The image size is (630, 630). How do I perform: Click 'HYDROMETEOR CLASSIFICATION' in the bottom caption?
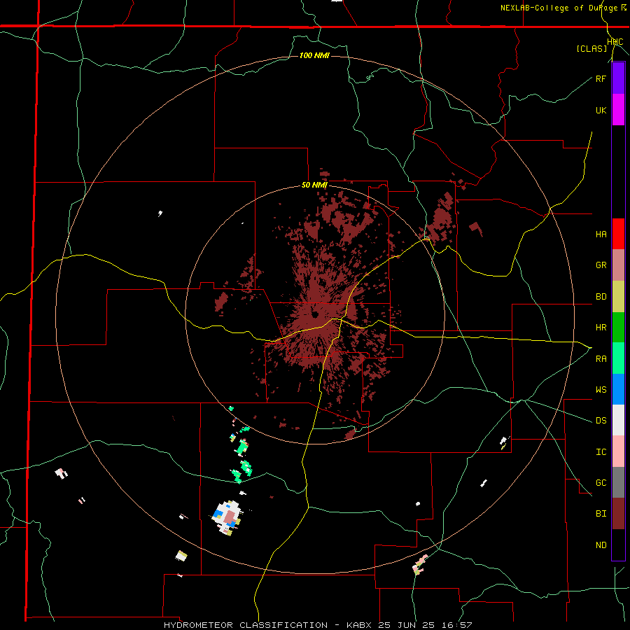(246, 625)
